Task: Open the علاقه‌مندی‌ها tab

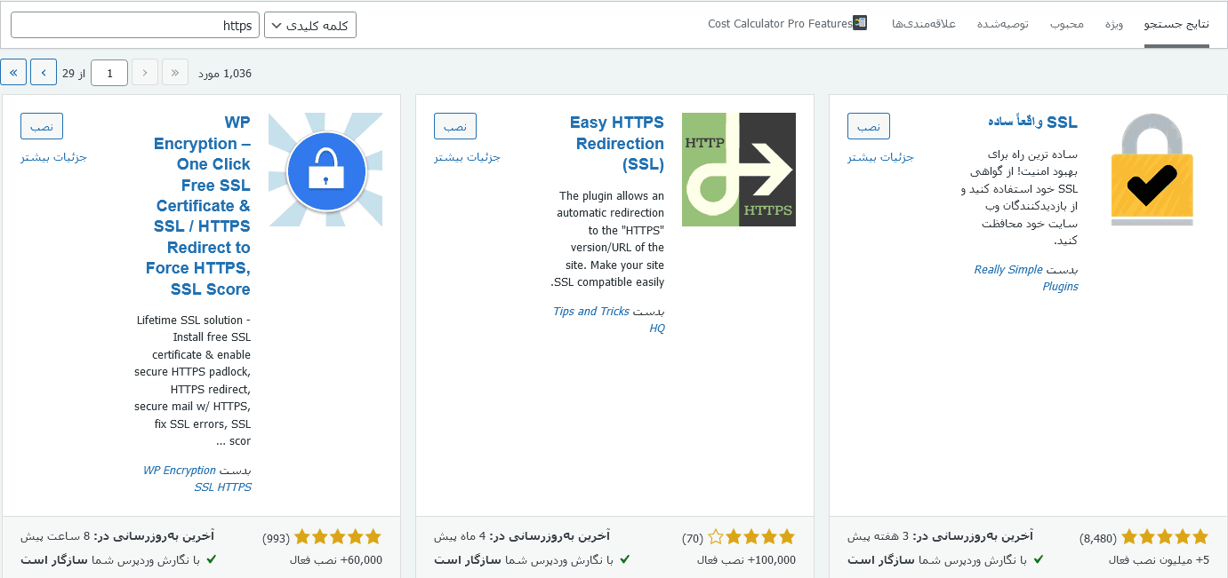Action: (924, 24)
